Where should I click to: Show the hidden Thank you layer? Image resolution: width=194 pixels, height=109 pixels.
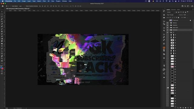pos(167,20)
